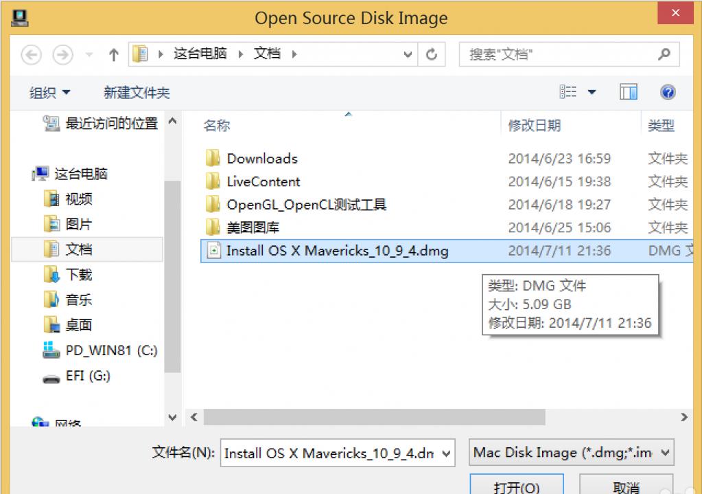
Task: Select the Downloads folder
Action: (x=262, y=158)
